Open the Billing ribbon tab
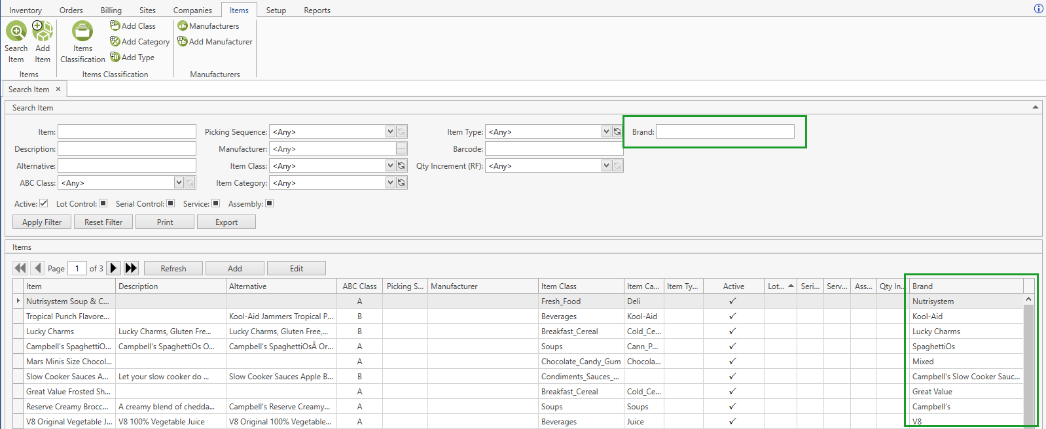Viewport: 1046px width, 429px height. click(111, 10)
